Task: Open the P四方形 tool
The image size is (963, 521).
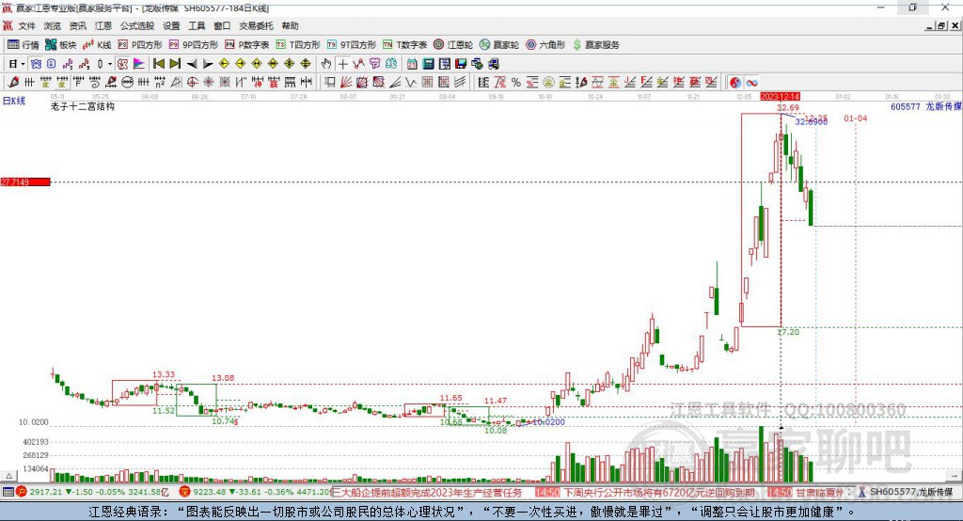Action: point(140,45)
